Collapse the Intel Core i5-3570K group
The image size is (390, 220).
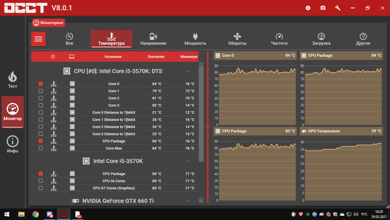pos(188,161)
